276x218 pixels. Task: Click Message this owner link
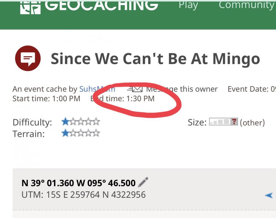click(x=182, y=89)
